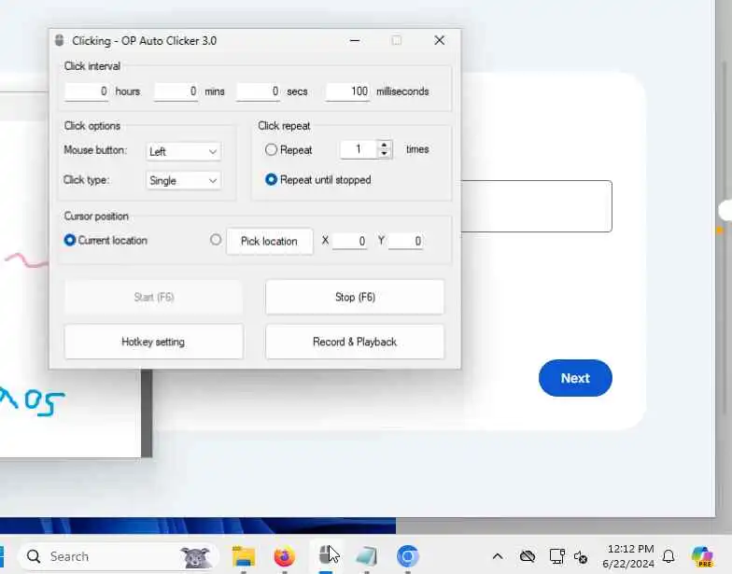Click the 'Click repeat' group label
Viewport: 732px width, 574px height.
(284, 126)
